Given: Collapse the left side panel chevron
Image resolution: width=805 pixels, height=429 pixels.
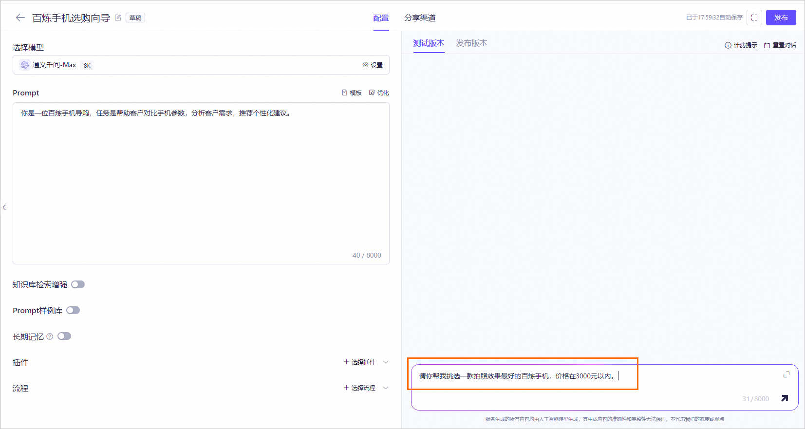Looking at the screenshot, I should 4,207.
